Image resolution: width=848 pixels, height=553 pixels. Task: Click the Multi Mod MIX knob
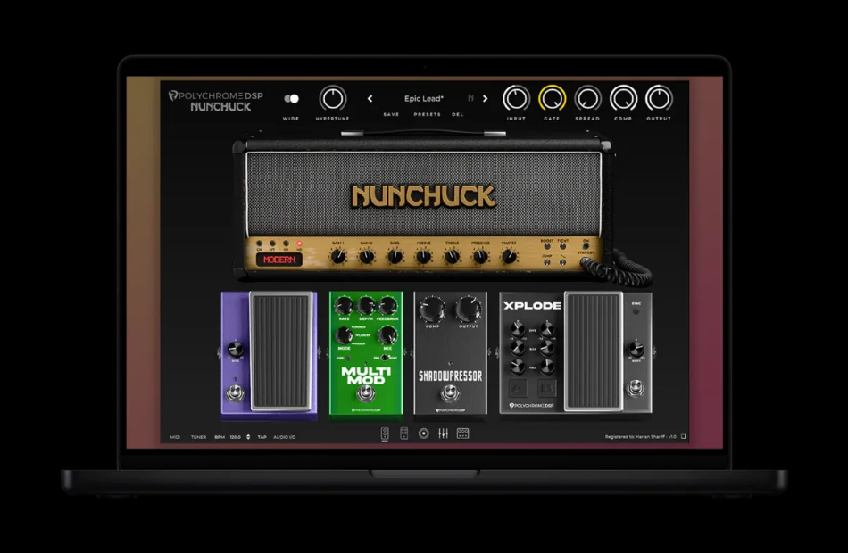(387, 335)
